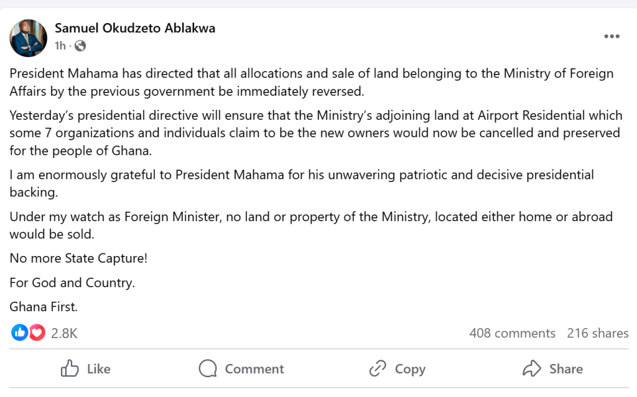Open the post via the 1h timestamp
Viewport: 637px width, 397px height.
pyautogui.click(x=60, y=46)
